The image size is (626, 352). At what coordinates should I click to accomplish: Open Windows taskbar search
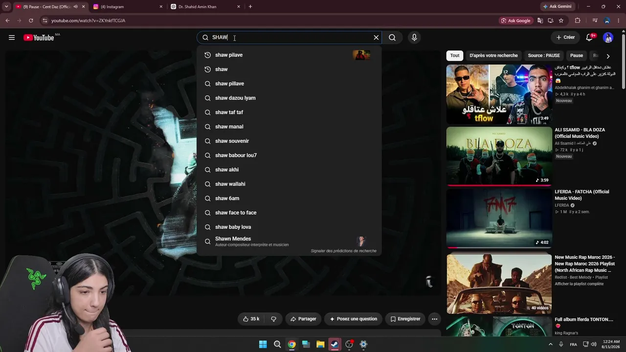coord(277,344)
